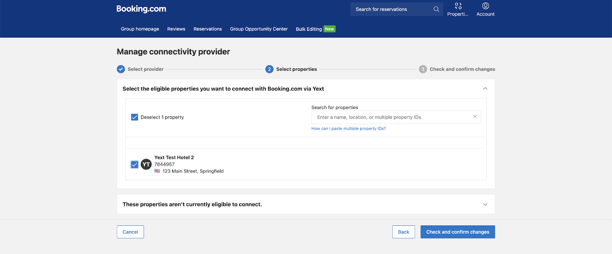Click the completed Select provider step checkmark
This screenshot has width=612, height=254.
click(x=121, y=69)
